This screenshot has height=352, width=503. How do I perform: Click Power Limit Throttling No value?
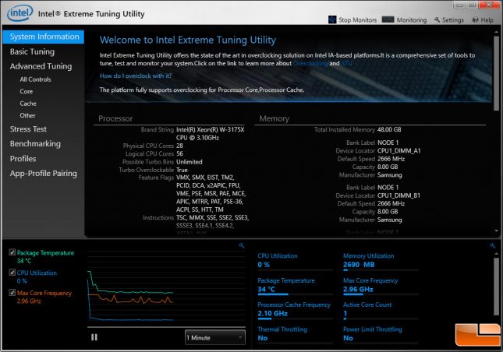coord(348,338)
